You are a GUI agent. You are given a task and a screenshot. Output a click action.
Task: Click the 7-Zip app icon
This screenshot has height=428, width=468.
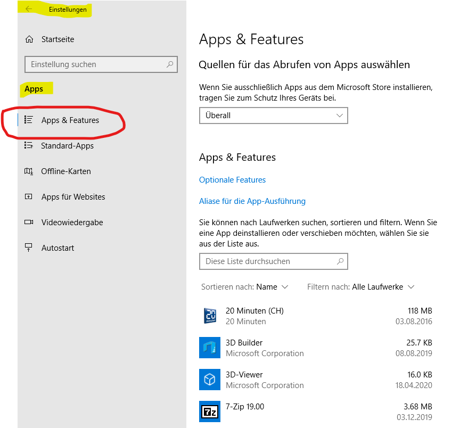tap(210, 411)
